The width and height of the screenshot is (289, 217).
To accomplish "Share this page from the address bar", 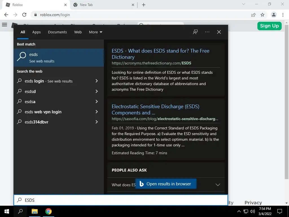I will tap(253, 15).
